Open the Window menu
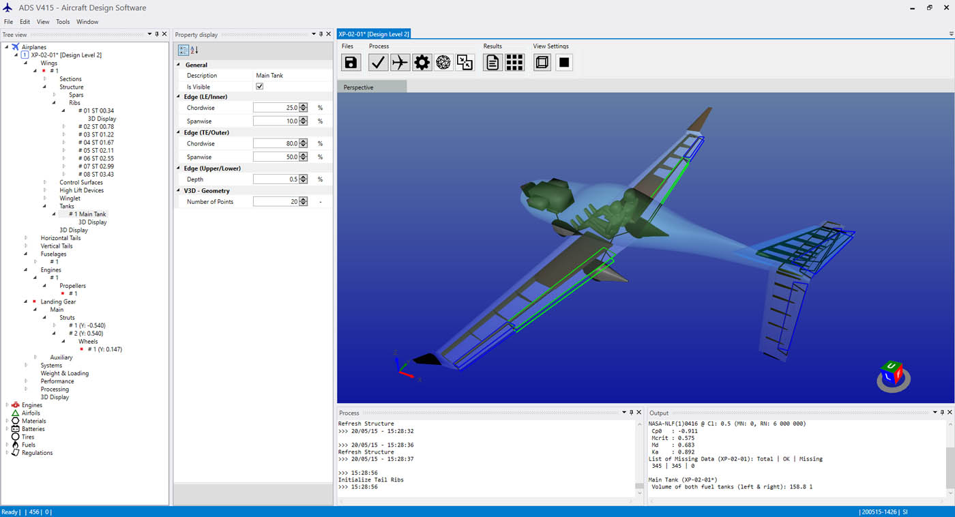Viewport: 955px width, 517px height. tap(87, 22)
